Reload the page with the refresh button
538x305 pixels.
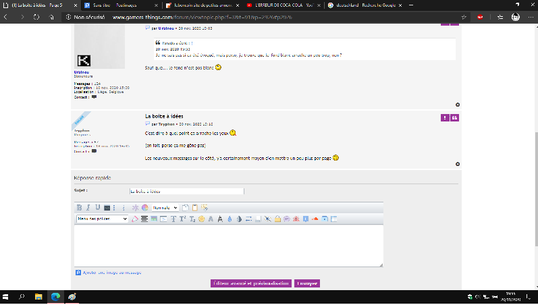36,17
